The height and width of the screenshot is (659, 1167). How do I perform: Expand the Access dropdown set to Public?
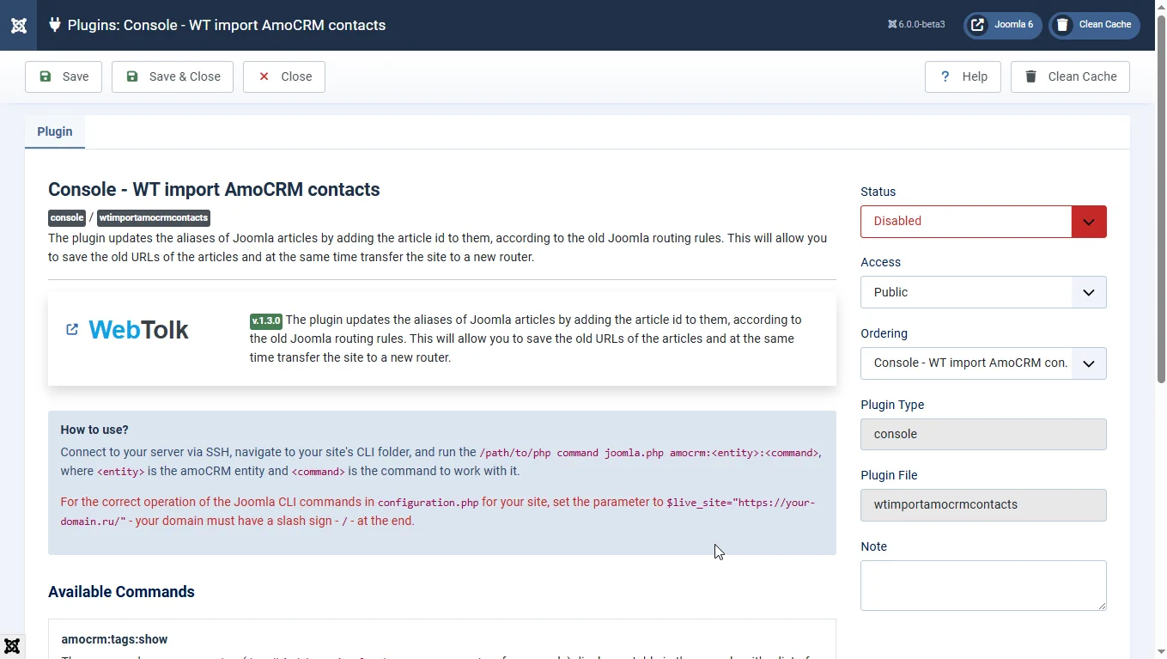pos(982,292)
